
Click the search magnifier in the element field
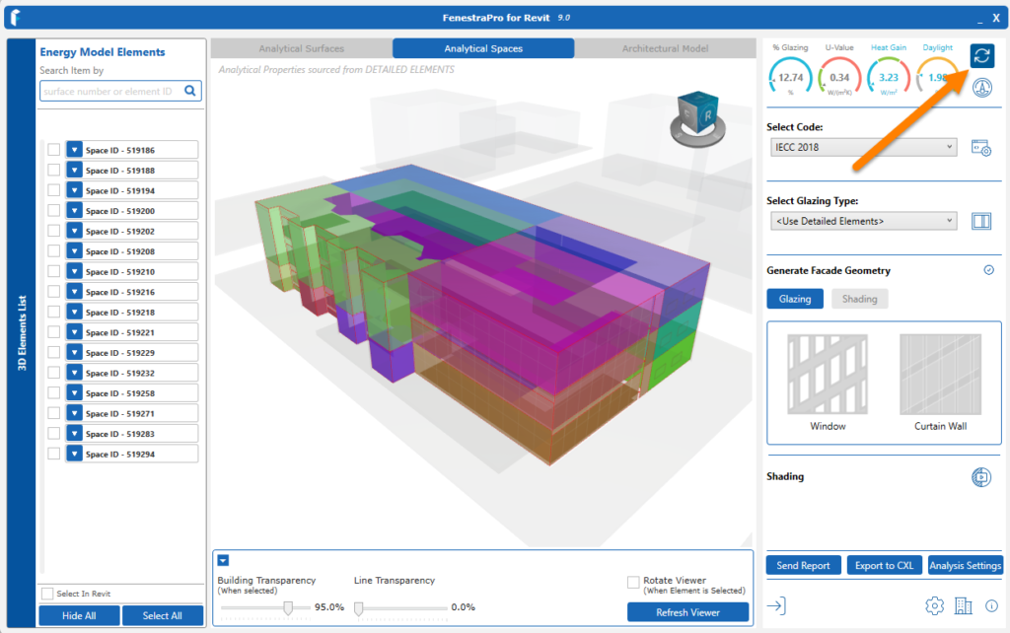pyautogui.click(x=190, y=91)
